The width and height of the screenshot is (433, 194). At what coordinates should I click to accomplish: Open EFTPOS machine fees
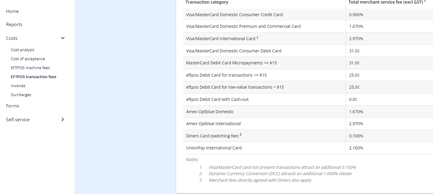[x=30, y=68]
